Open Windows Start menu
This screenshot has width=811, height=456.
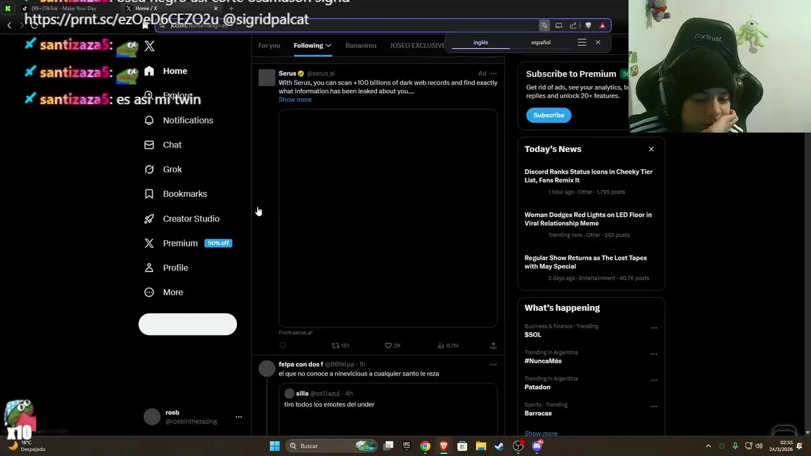(x=274, y=446)
